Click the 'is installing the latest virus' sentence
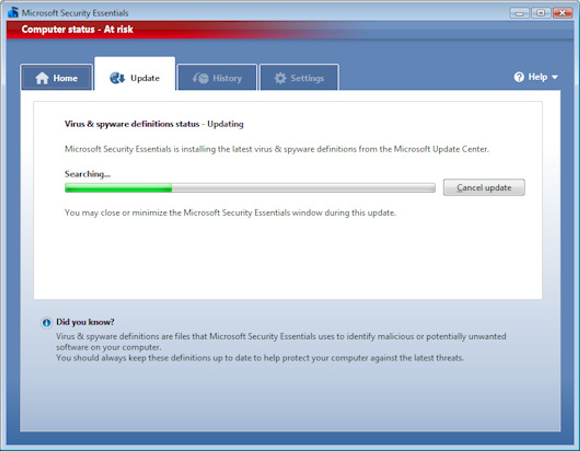The height and width of the screenshot is (451, 580). click(x=277, y=149)
